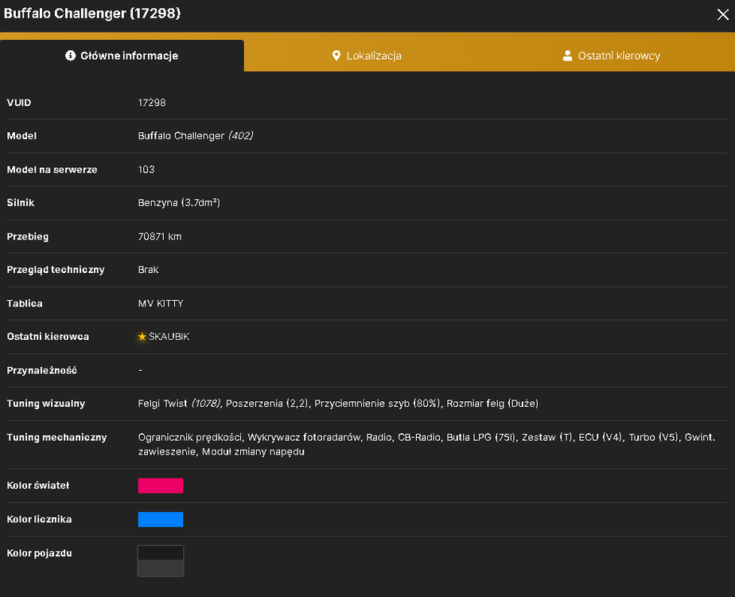Select the dark Kolor pojazdu swatch
Screen dimensions: 735x597
pos(161,560)
